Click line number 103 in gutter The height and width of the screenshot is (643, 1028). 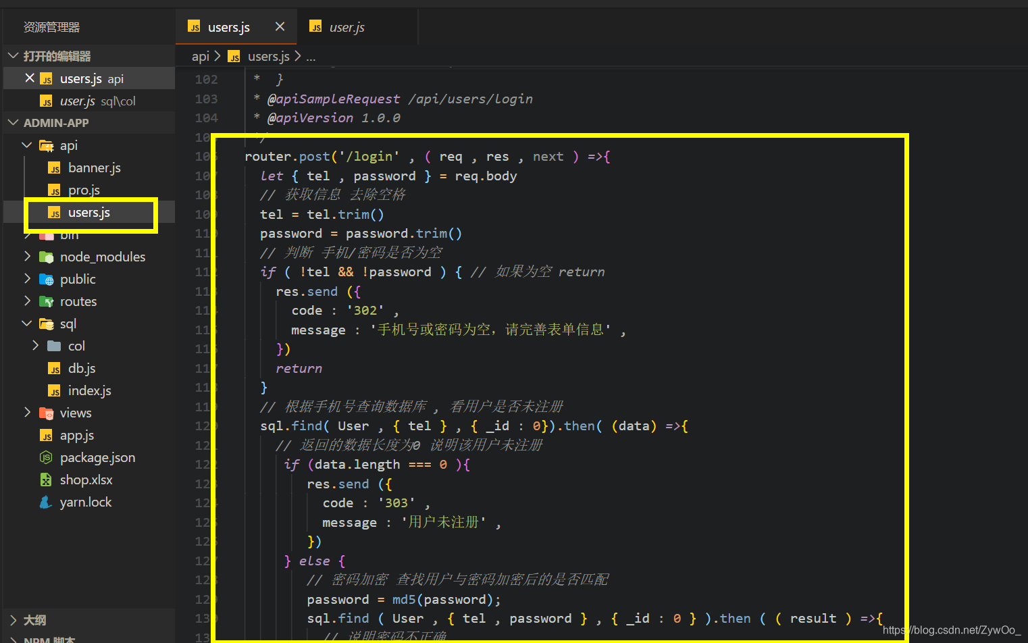(206, 99)
